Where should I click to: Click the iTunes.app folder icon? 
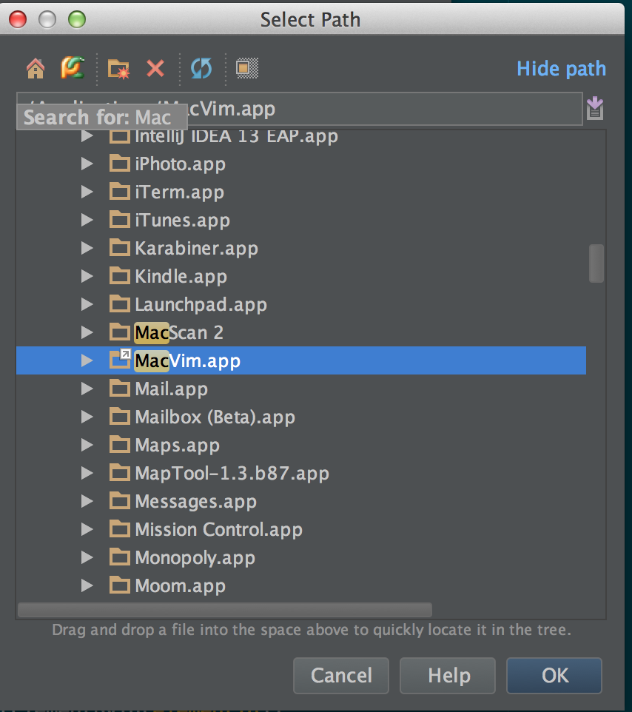(120, 220)
